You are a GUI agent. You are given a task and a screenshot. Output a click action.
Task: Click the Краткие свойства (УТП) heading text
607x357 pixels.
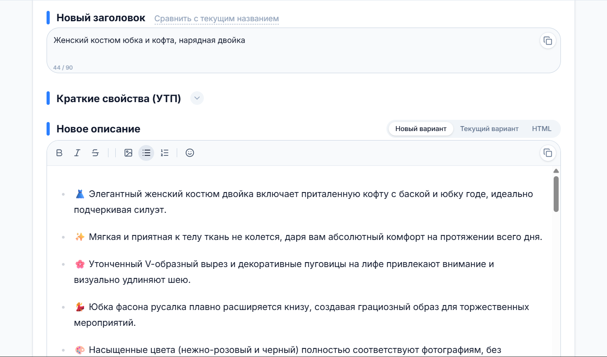coord(118,99)
